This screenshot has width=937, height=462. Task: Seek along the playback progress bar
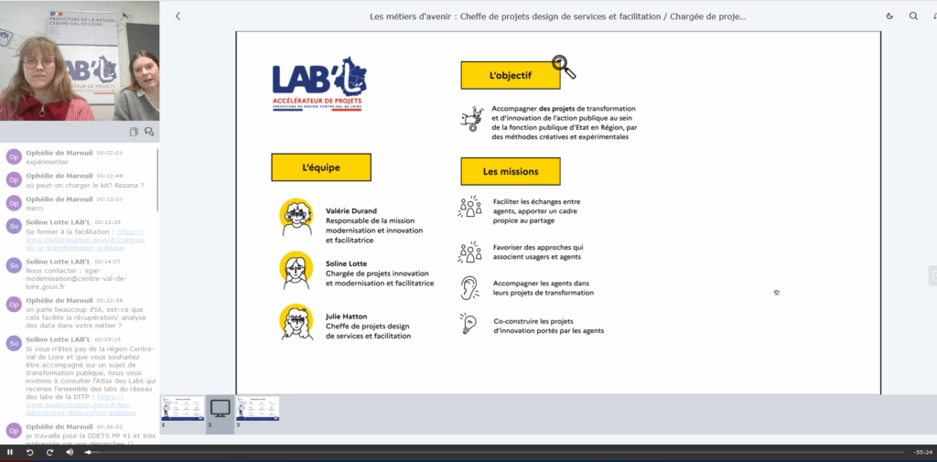coord(494,453)
